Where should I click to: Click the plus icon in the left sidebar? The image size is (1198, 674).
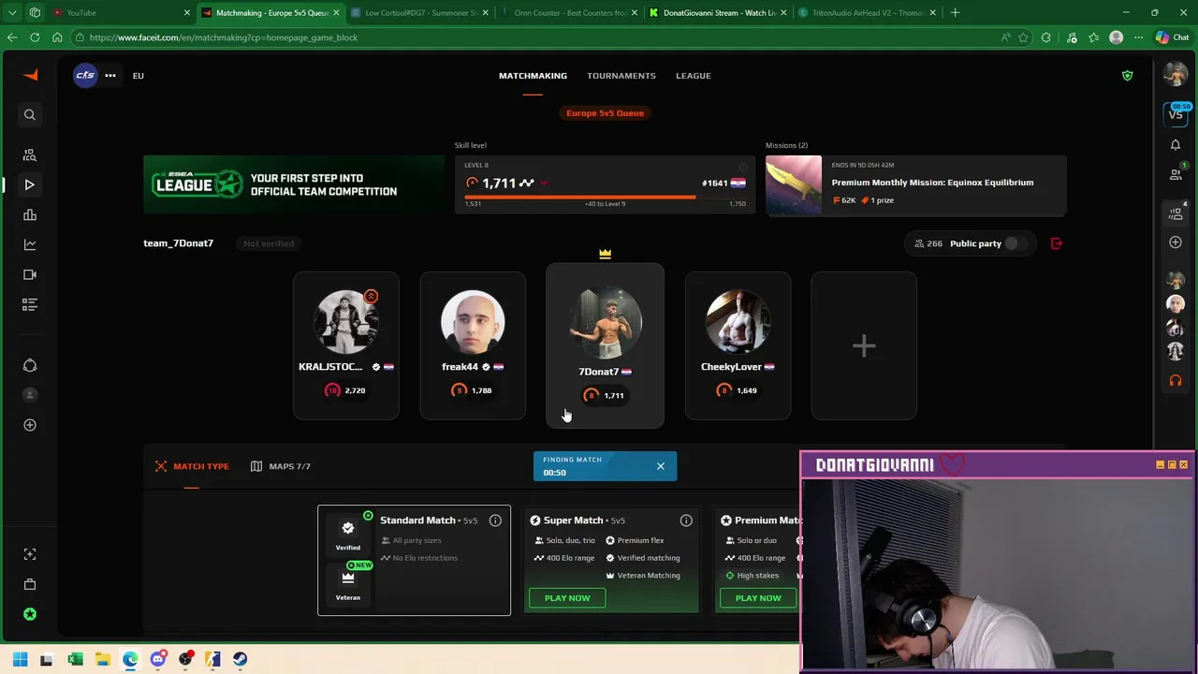[x=30, y=425]
